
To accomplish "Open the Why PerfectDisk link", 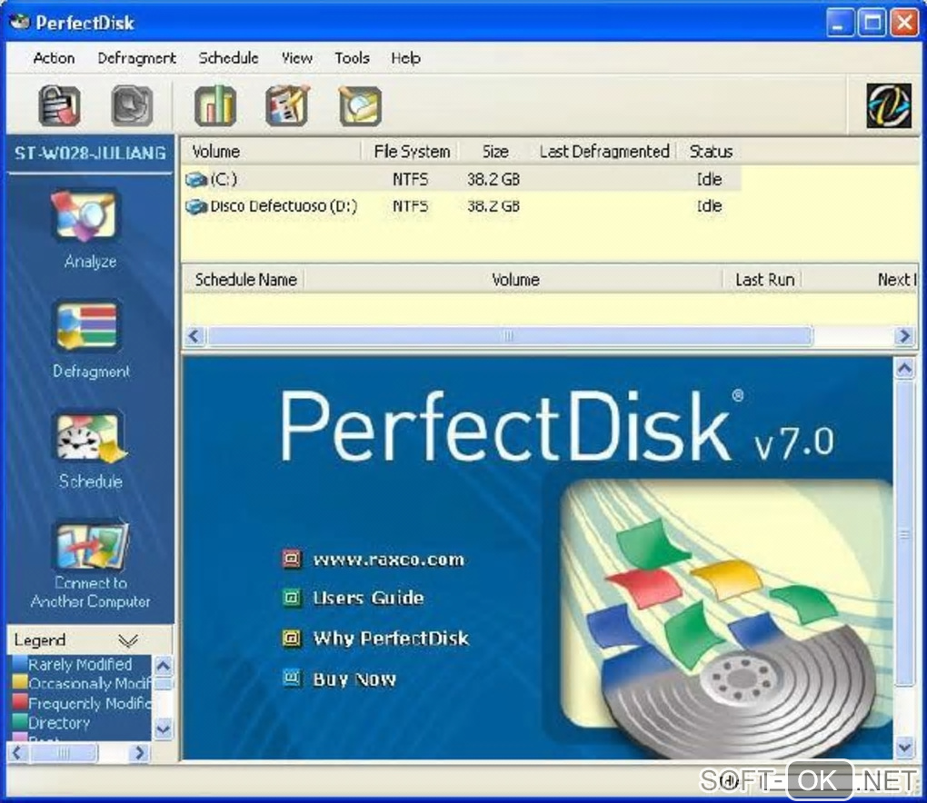I will click(x=391, y=639).
